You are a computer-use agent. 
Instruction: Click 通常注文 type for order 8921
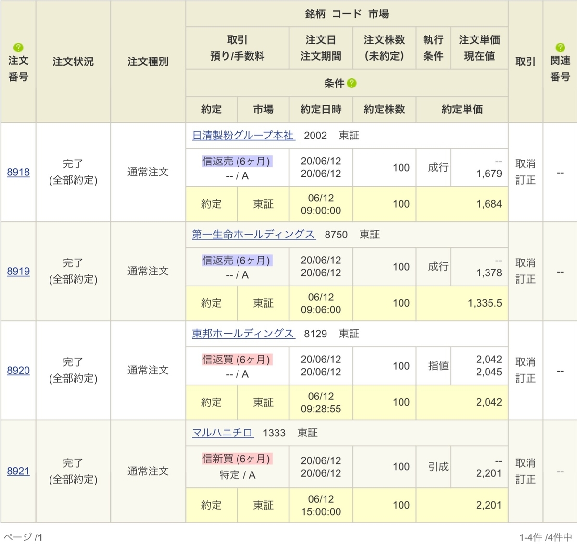(148, 471)
